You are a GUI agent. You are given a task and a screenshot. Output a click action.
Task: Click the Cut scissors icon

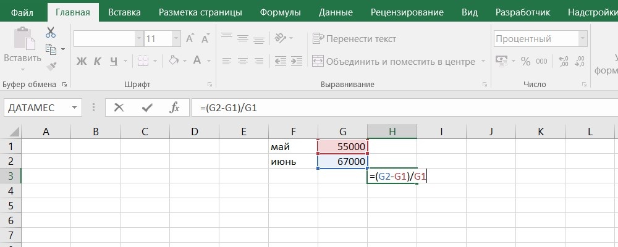(x=51, y=32)
